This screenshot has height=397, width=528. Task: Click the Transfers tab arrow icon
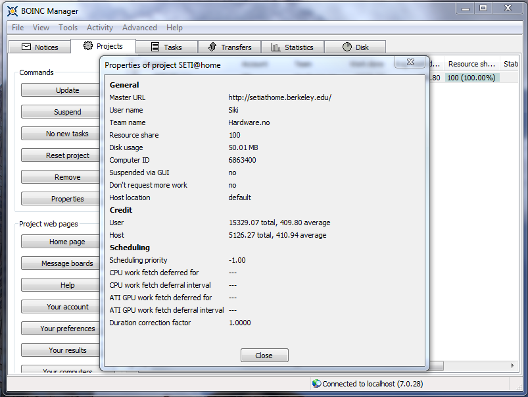[x=212, y=47]
